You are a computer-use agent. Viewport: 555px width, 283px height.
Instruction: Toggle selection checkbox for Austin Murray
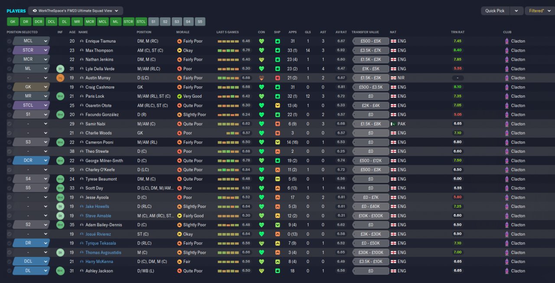click(x=9, y=78)
